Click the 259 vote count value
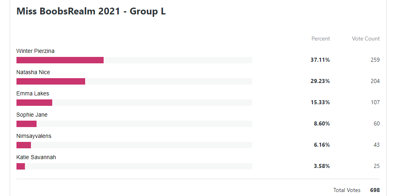Image resolution: width=394 pixels, height=196 pixels. 375,60
